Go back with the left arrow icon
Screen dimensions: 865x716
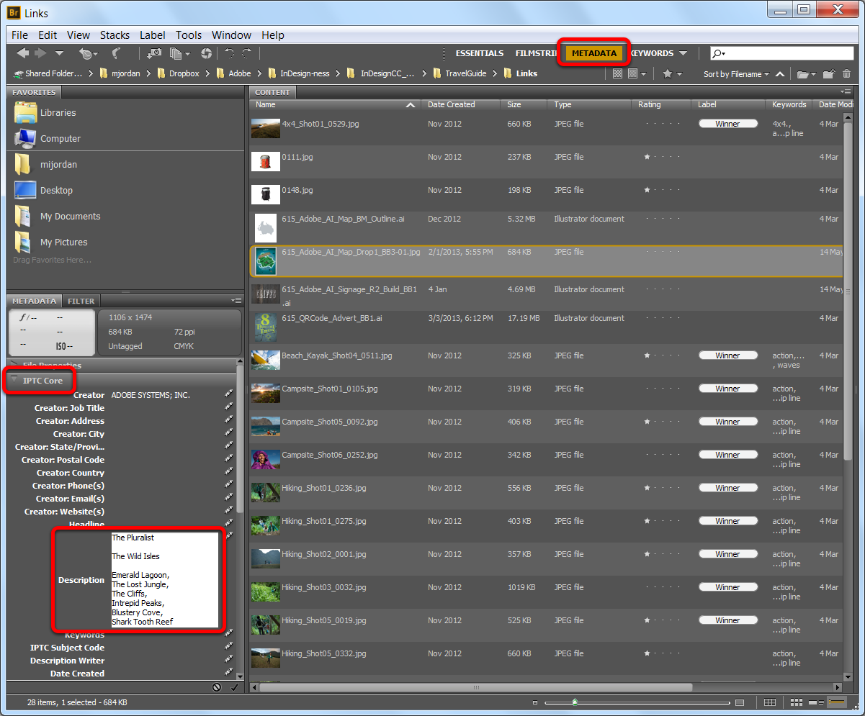[22, 53]
